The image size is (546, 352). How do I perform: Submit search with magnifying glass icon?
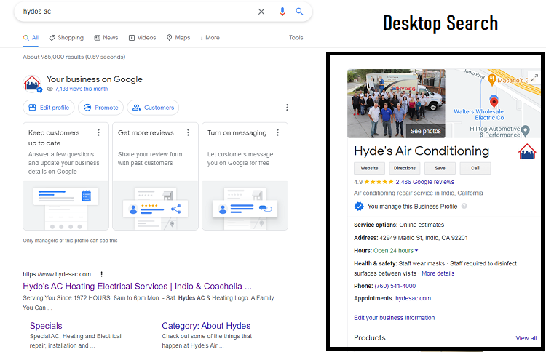(x=299, y=12)
